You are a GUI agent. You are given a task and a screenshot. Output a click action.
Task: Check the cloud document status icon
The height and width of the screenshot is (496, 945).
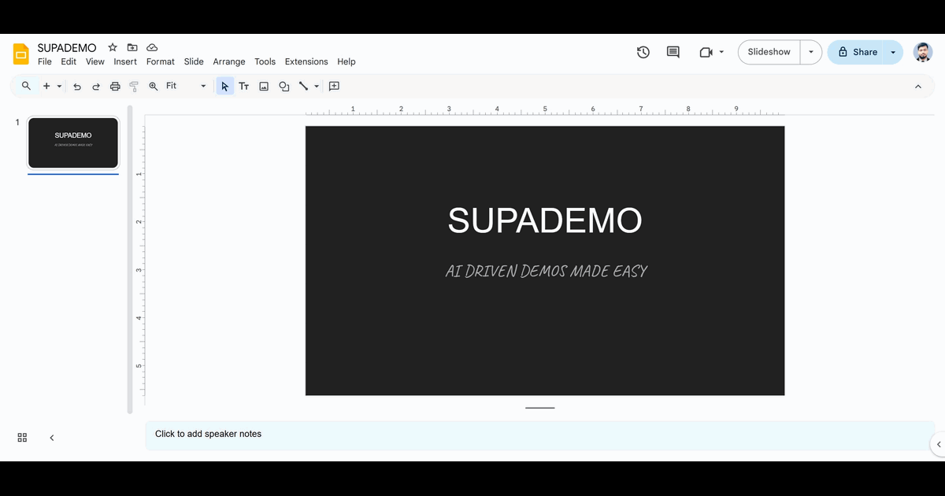152,48
